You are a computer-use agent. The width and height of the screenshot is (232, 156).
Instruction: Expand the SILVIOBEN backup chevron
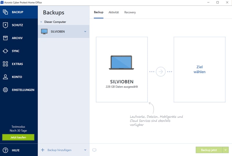point(85,31)
